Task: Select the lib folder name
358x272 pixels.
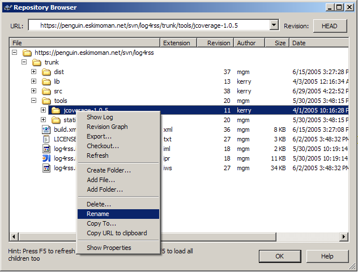Action: [57, 81]
